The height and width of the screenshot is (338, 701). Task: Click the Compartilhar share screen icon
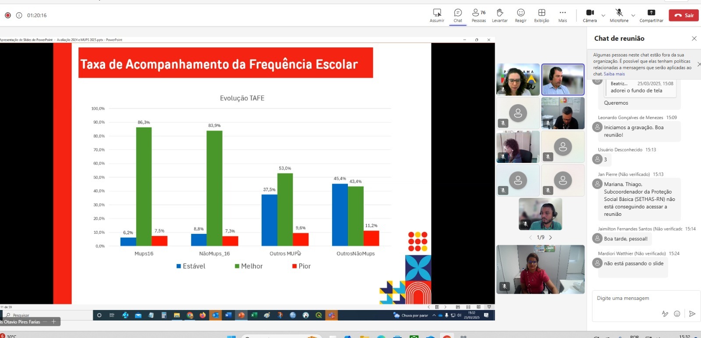pyautogui.click(x=651, y=15)
